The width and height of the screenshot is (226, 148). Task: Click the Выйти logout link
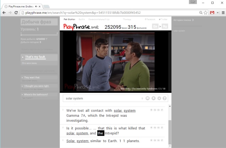point(82,19)
